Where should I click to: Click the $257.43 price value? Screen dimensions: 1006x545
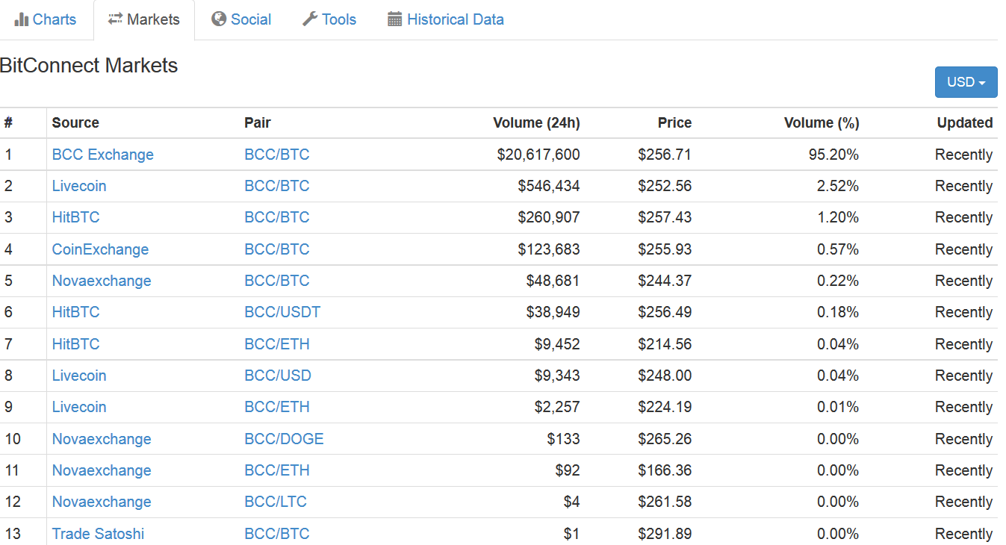point(665,217)
